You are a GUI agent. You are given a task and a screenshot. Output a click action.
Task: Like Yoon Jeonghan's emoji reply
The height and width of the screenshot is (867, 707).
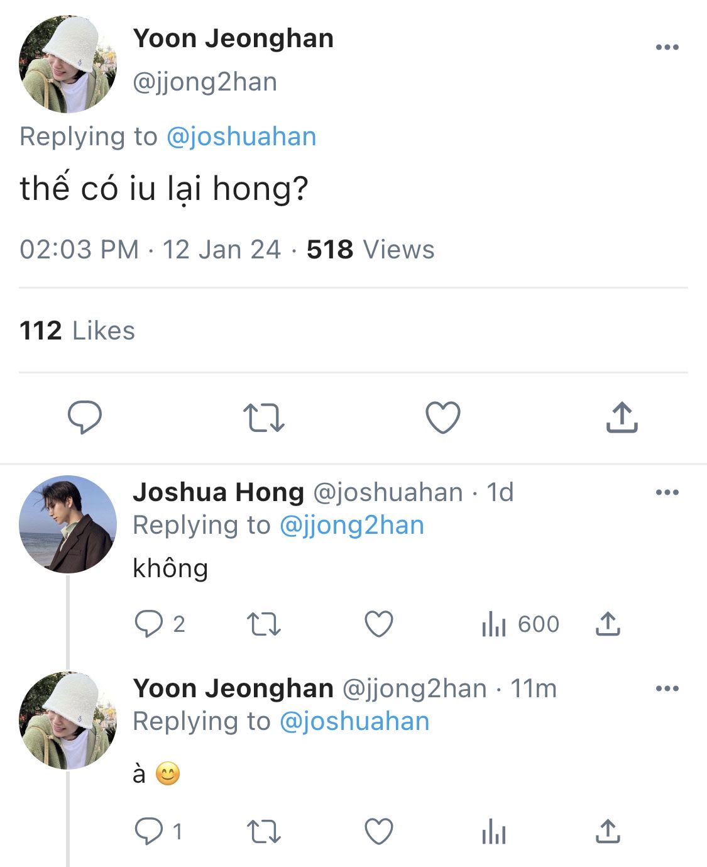(379, 832)
